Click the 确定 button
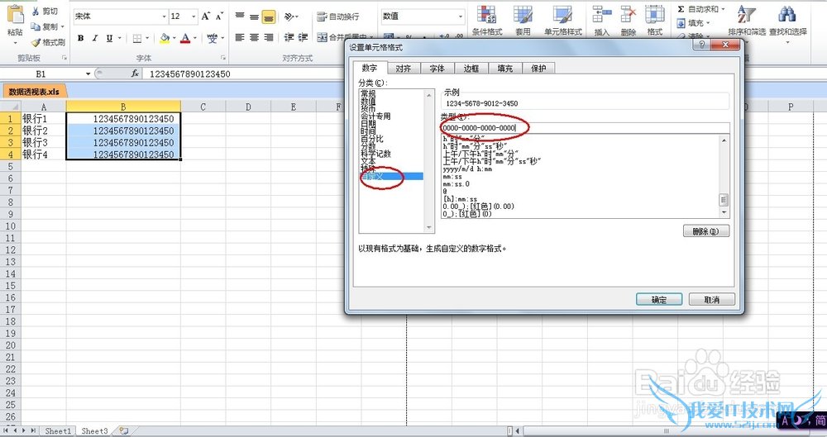The height and width of the screenshot is (437, 827). point(658,299)
